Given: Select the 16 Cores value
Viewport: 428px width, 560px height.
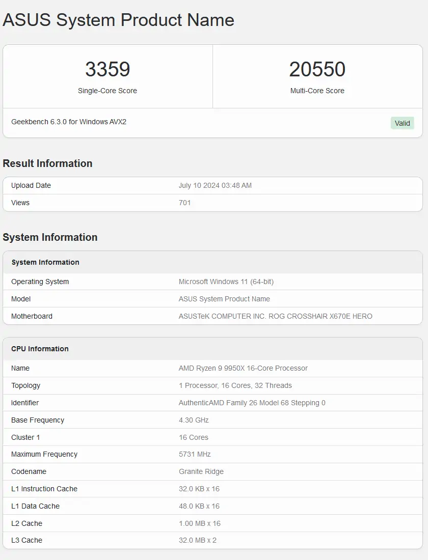Looking at the screenshot, I should [194, 437].
